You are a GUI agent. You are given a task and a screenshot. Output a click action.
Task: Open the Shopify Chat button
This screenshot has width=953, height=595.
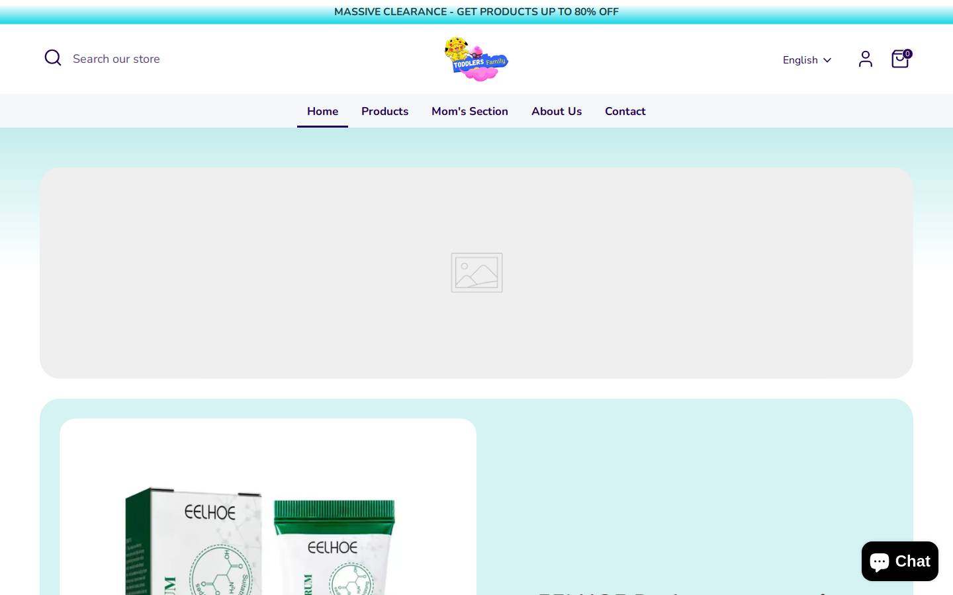tap(900, 561)
